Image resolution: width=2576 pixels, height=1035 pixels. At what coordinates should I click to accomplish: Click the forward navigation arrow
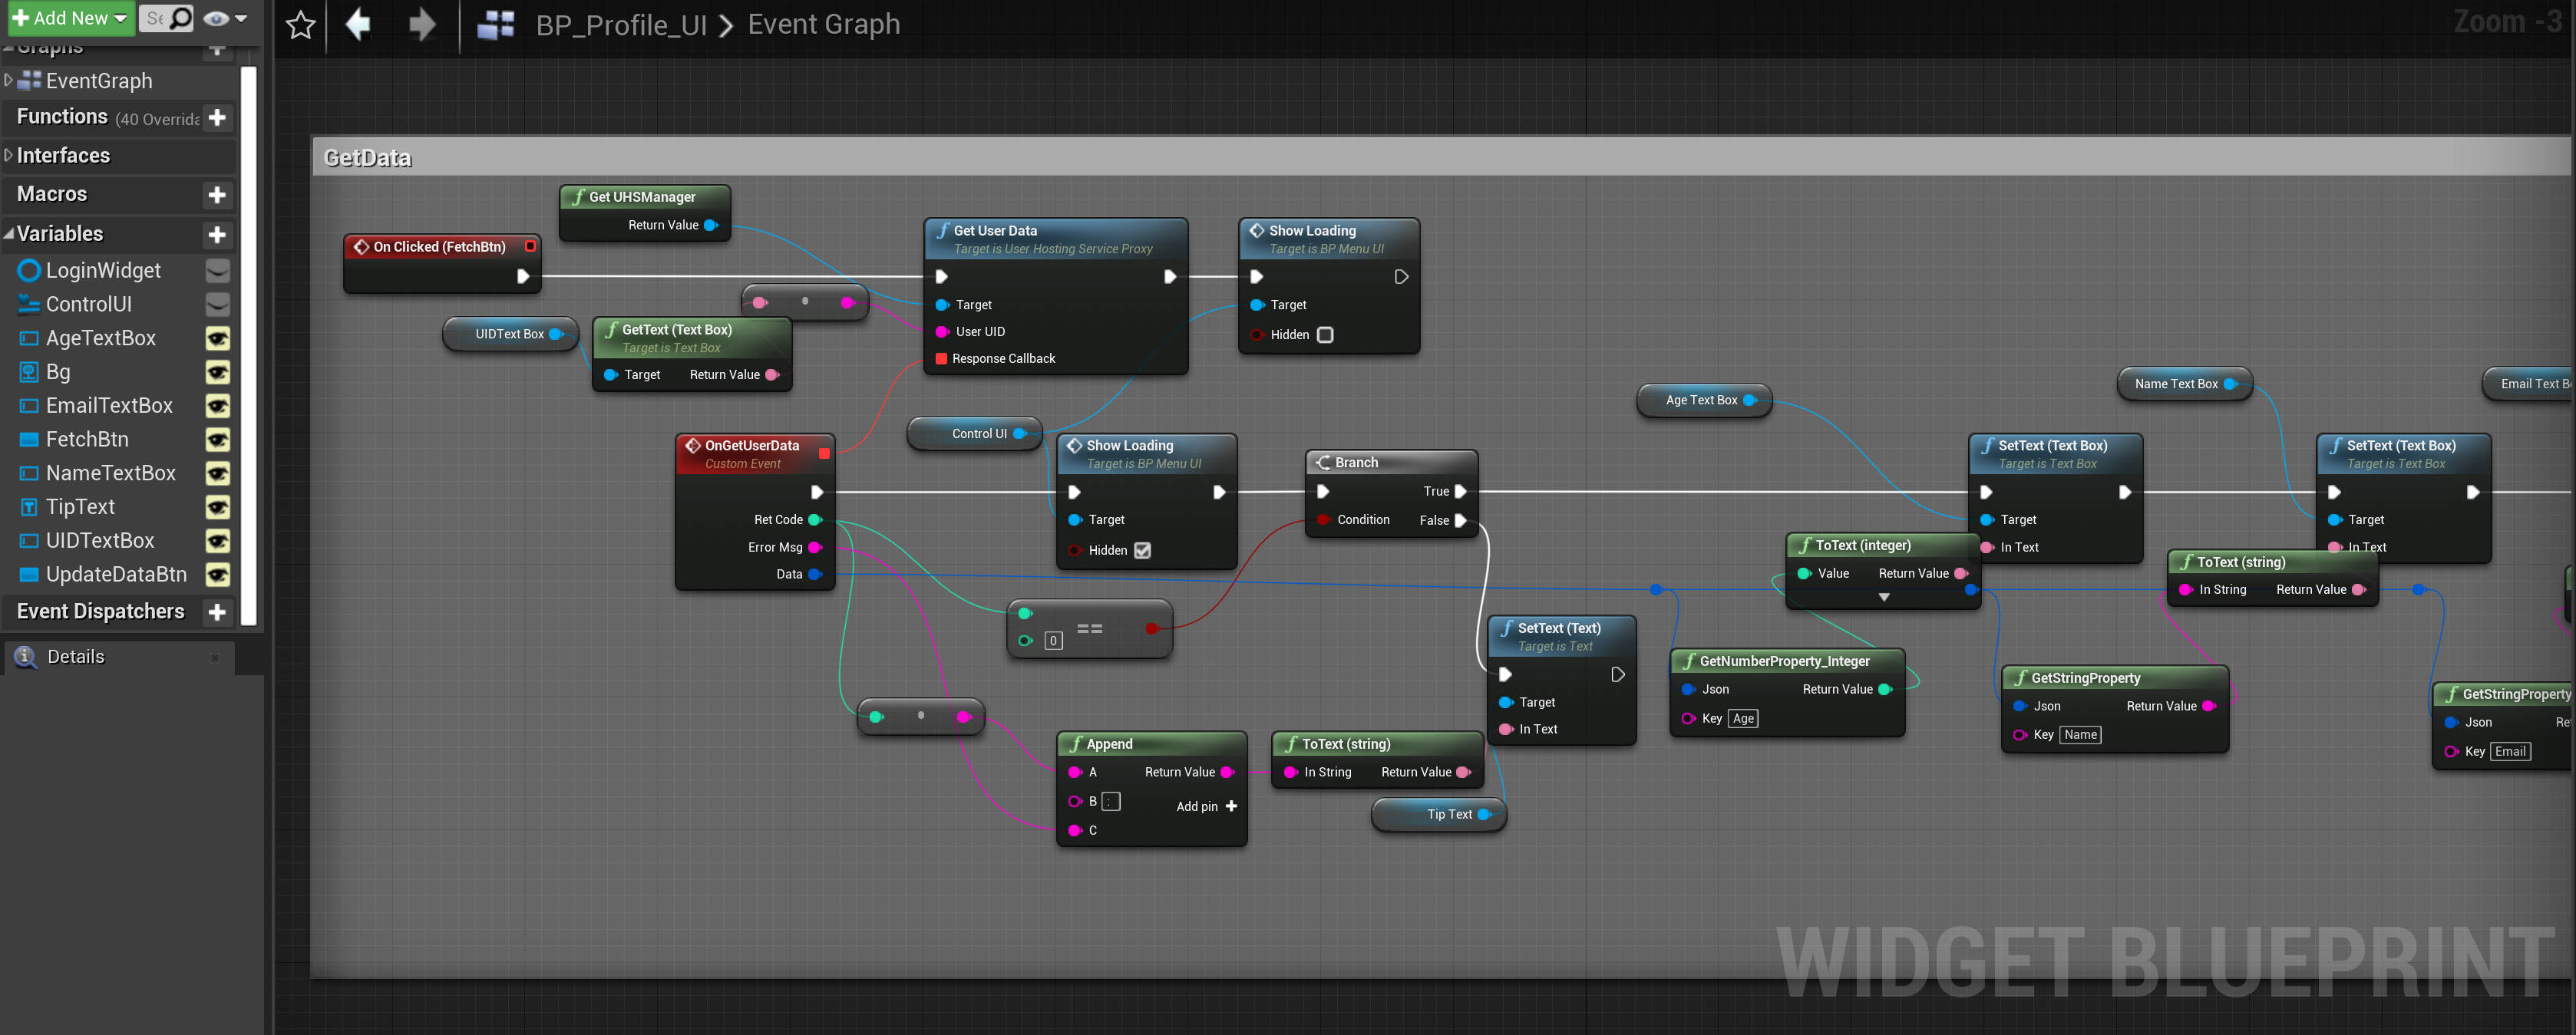click(x=422, y=25)
